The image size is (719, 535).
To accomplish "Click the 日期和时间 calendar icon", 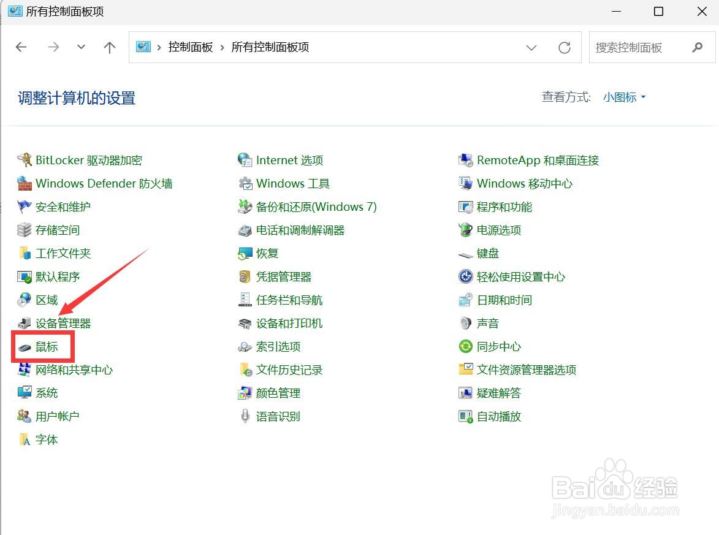I will (465, 300).
